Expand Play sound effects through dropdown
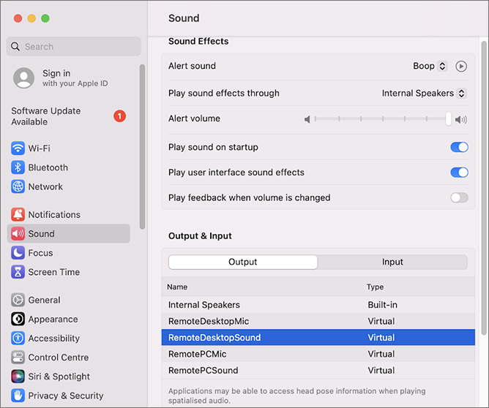Image resolution: width=489 pixels, height=408 pixels. (x=423, y=94)
